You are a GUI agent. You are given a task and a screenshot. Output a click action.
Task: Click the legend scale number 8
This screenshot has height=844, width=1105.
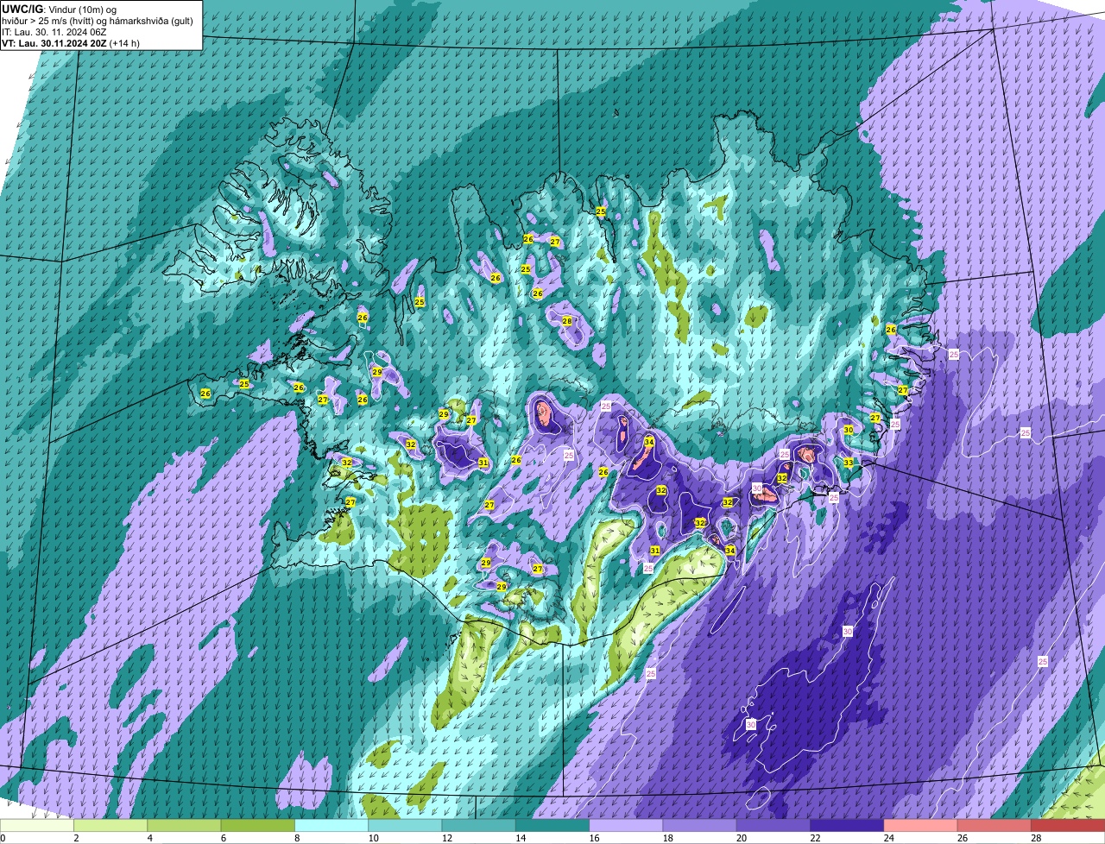(297, 838)
